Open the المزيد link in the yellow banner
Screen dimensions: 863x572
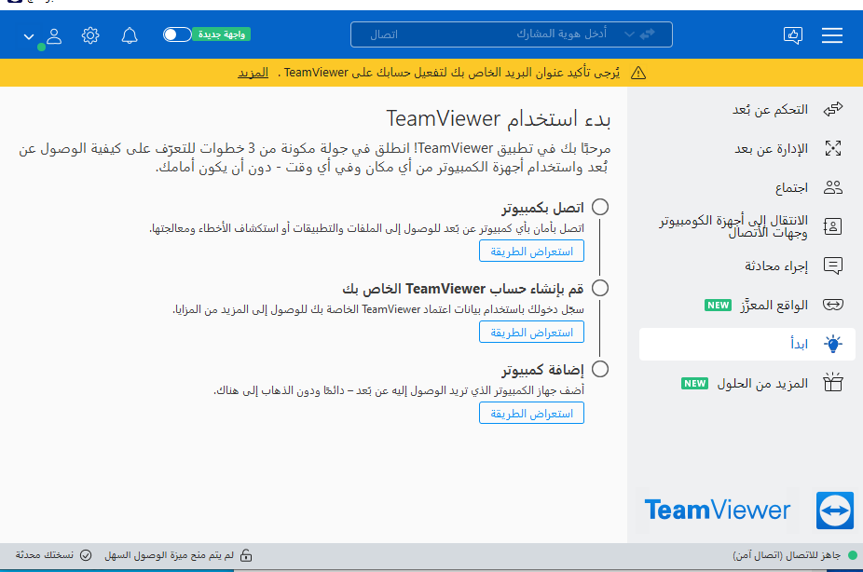tap(253, 73)
